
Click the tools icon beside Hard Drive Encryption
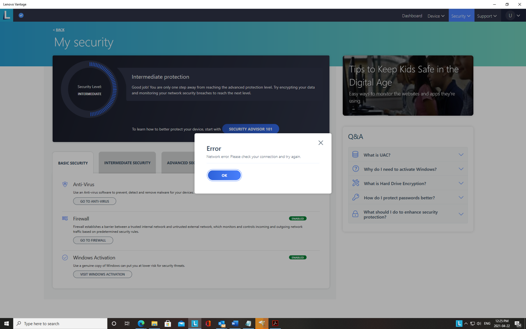(356, 183)
